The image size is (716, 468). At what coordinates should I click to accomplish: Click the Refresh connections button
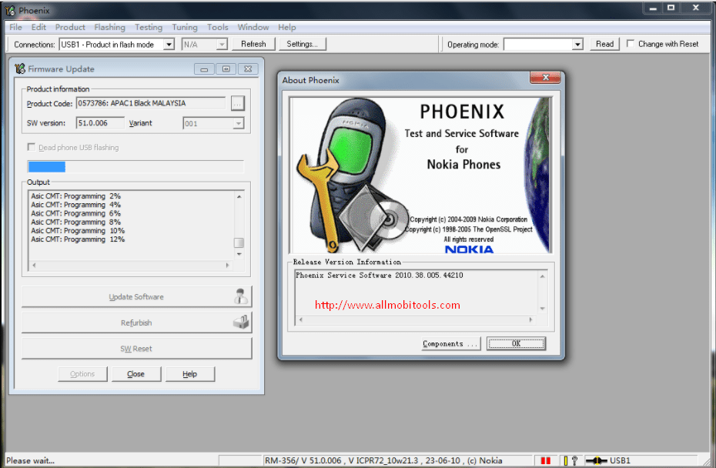pyautogui.click(x=253, y=44)
